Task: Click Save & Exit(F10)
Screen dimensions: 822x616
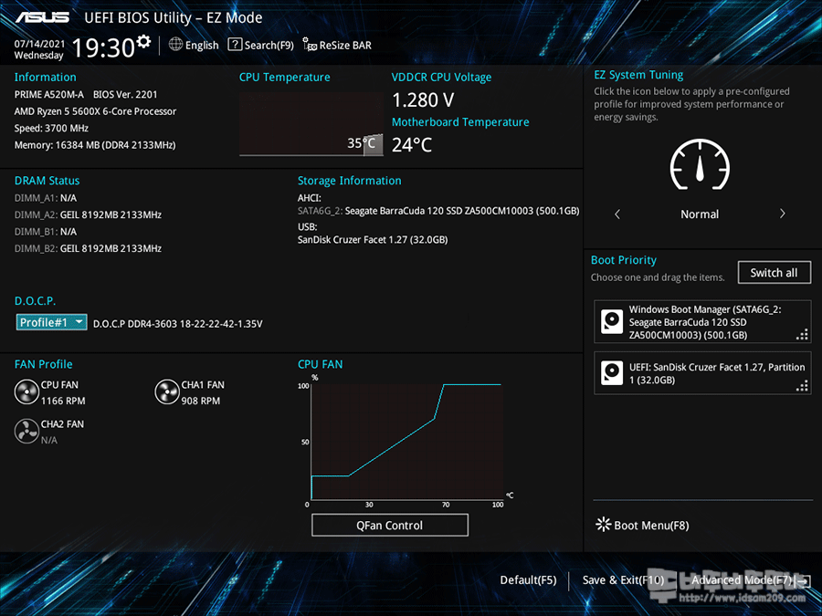Action: (x=623, y=579)
